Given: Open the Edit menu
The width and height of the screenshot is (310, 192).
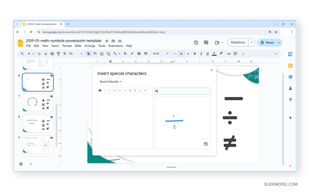Looking at the screenshot, I should pos(36,46).
